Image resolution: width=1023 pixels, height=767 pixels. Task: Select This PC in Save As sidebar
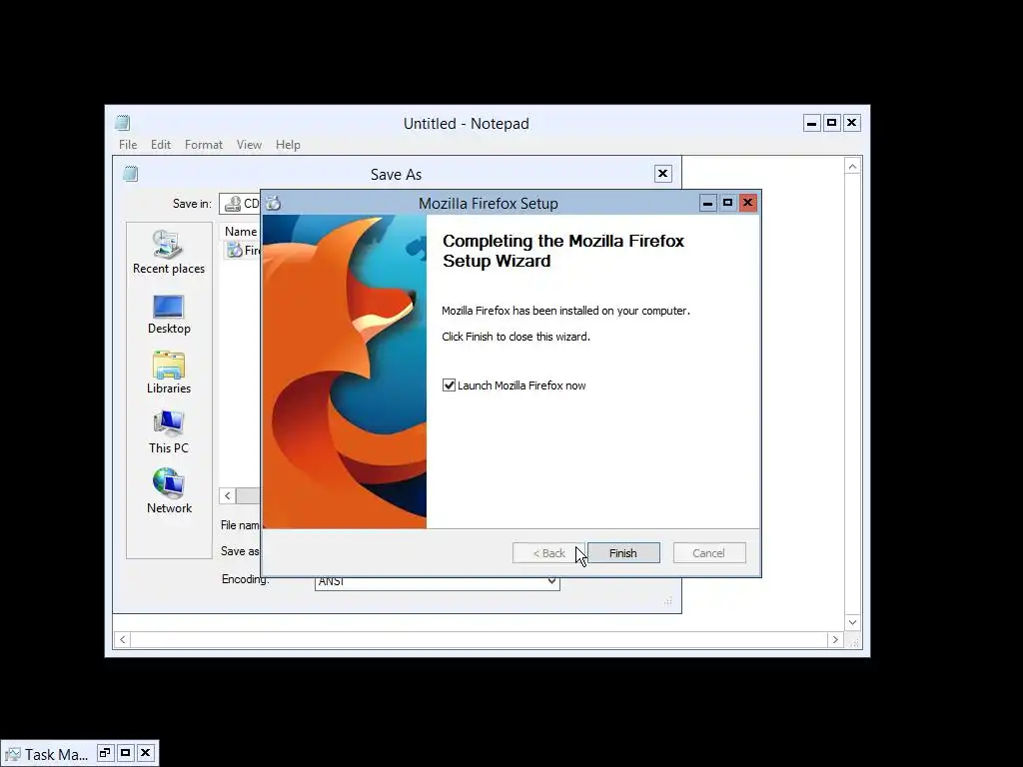168,432
